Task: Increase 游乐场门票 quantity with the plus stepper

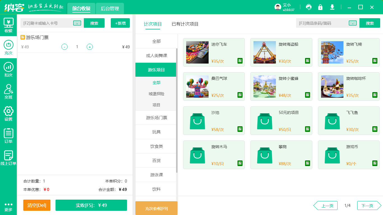Action: [90, 47]
